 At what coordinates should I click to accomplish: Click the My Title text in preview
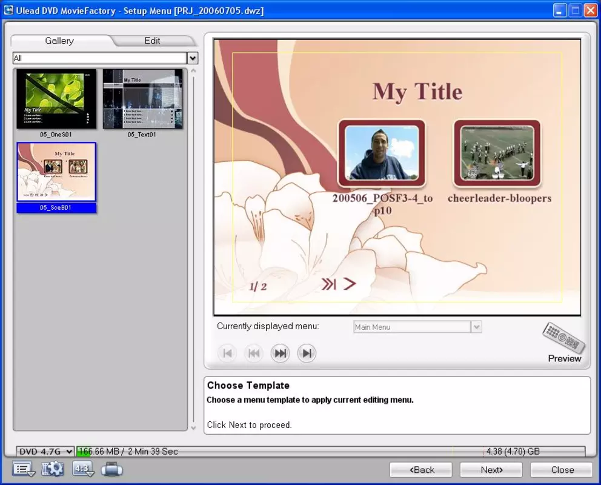click(417, 92)
